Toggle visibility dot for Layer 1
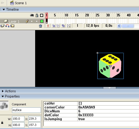139x129 pixels. 32,21
